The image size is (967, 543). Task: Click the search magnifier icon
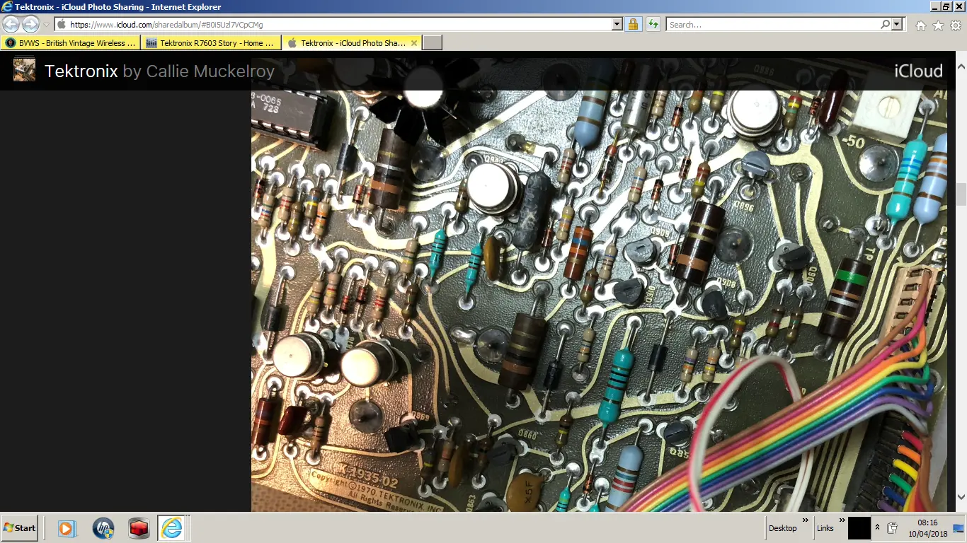[x=885, y=25]
